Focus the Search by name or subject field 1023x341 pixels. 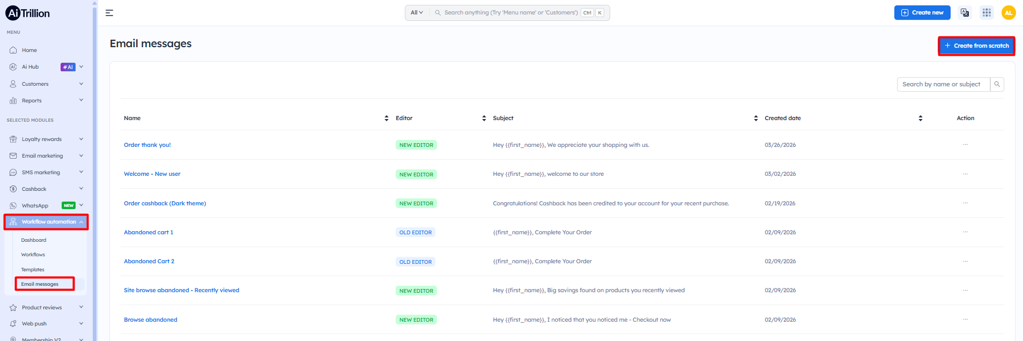(x=943, y=84)
